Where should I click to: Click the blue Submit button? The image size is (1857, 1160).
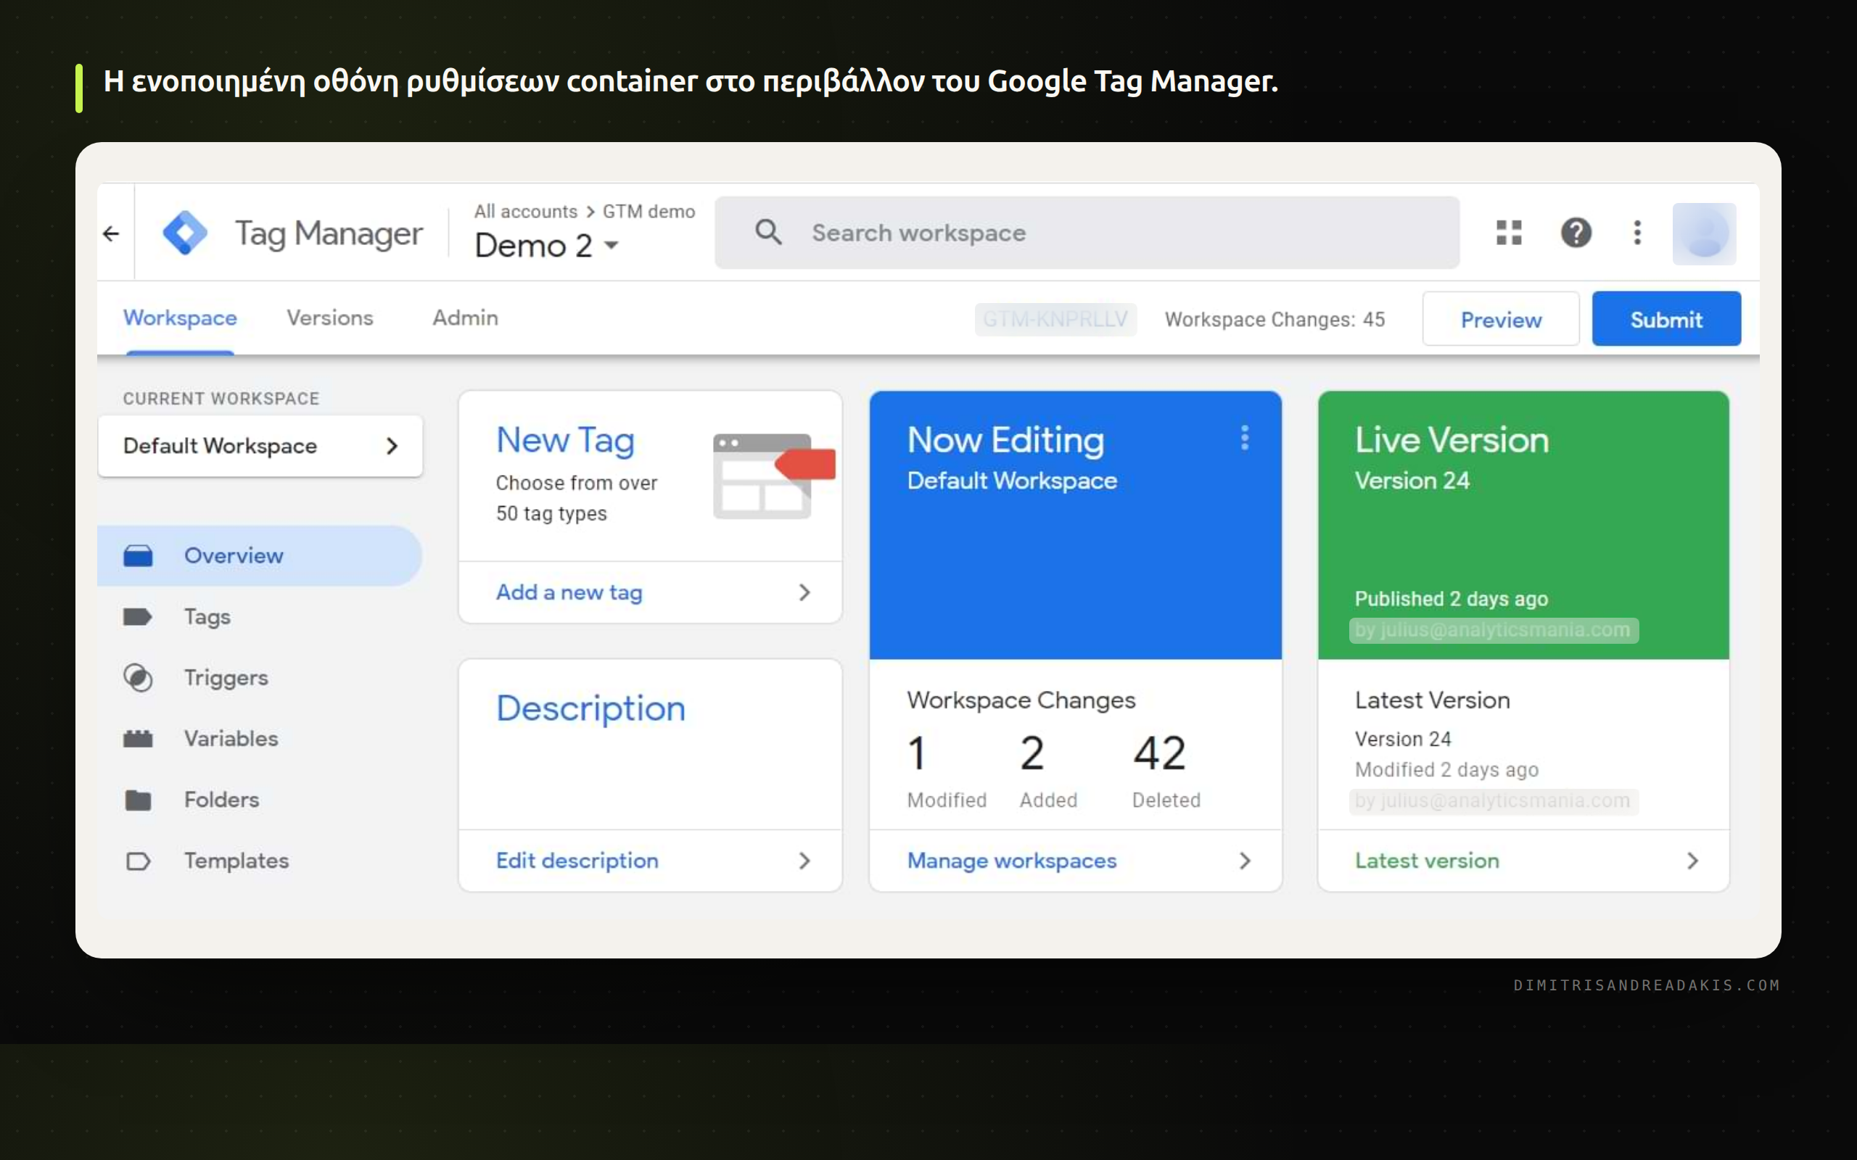pos(1666,319)
